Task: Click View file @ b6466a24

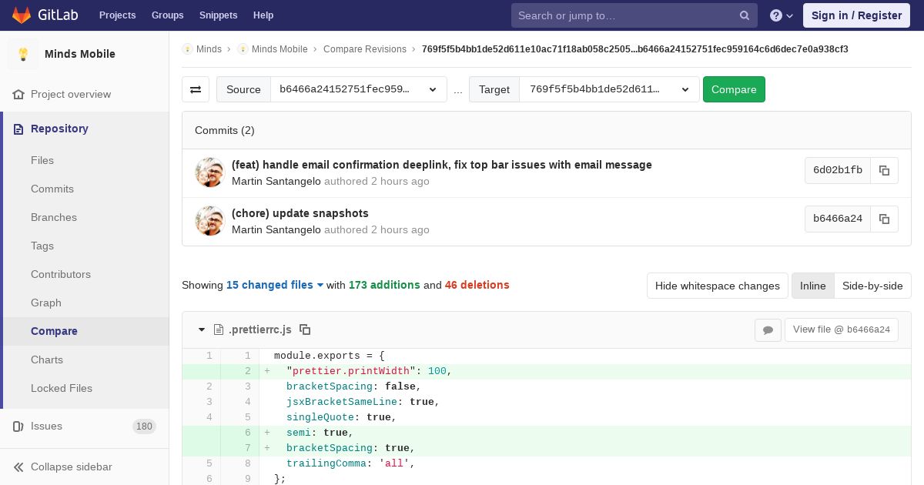Action: tap(842, 329)
